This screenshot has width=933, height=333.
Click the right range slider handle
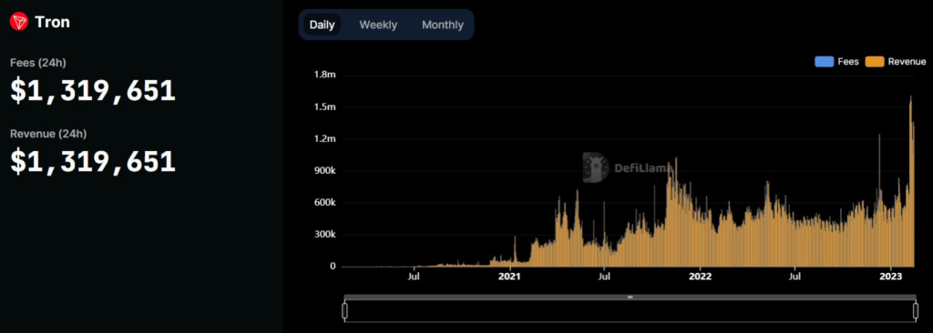pyautogui.click(x=916, y=310)
